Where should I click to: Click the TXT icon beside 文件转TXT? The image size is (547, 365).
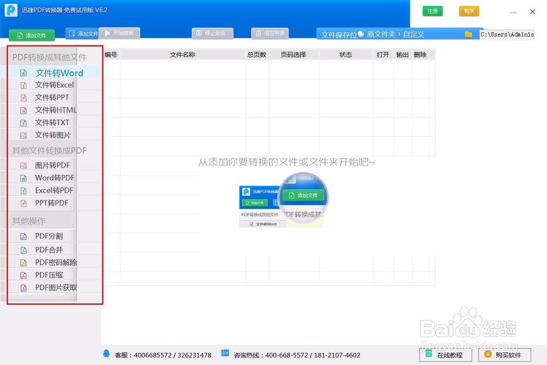[24, 123]
